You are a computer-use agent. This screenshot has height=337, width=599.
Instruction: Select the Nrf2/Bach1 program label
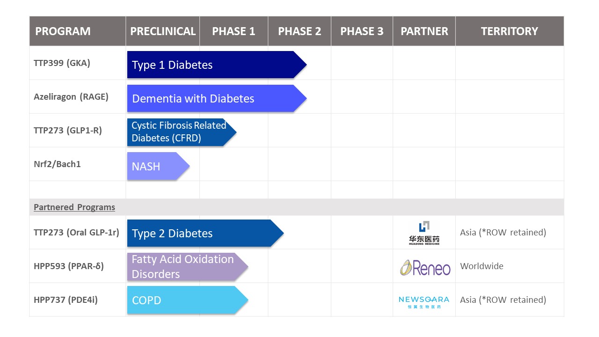[57, 164]
